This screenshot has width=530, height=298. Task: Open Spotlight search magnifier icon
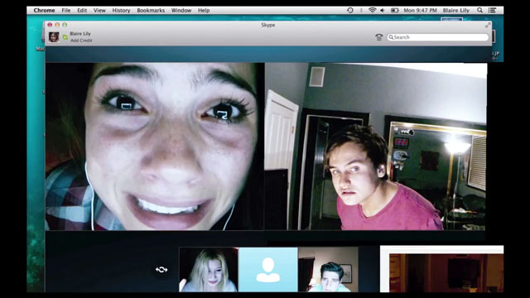point(479,11)
